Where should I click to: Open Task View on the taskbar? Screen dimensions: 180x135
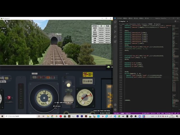[43, 116]
